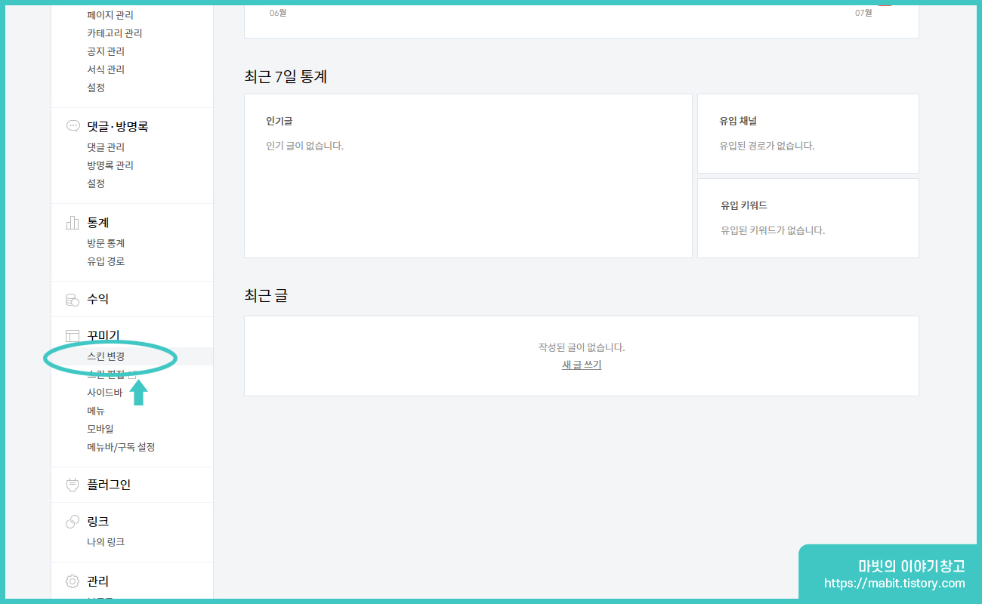Click the 유입된 키워드가 없습니다 text
982x604 pixels.
(x=773, y=230)
